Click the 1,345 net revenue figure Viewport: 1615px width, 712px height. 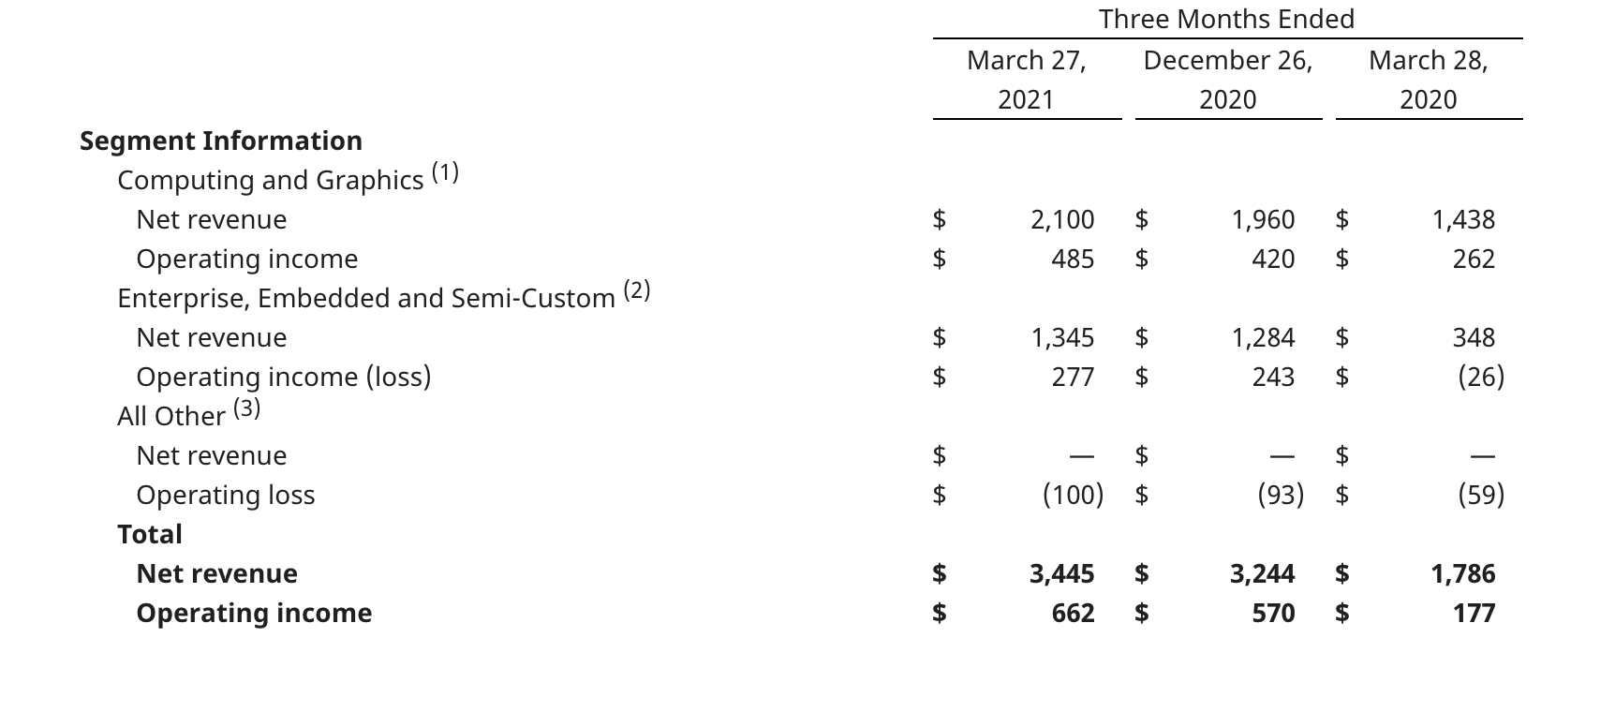(x=1062, y=337)
